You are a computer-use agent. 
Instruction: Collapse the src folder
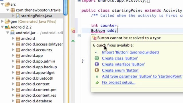pos(2,5)
